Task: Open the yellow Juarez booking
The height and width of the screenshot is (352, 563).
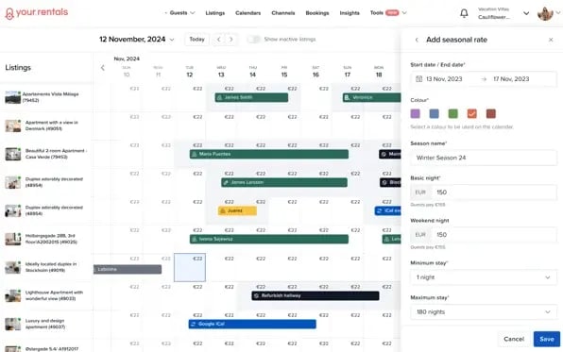Action: click(x=237, y=211)
